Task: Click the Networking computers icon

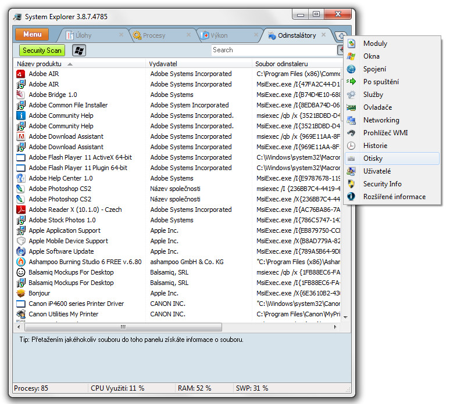Action: tap(351, 120)
